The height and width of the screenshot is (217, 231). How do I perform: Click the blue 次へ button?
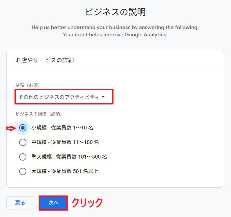pos(53,203)
